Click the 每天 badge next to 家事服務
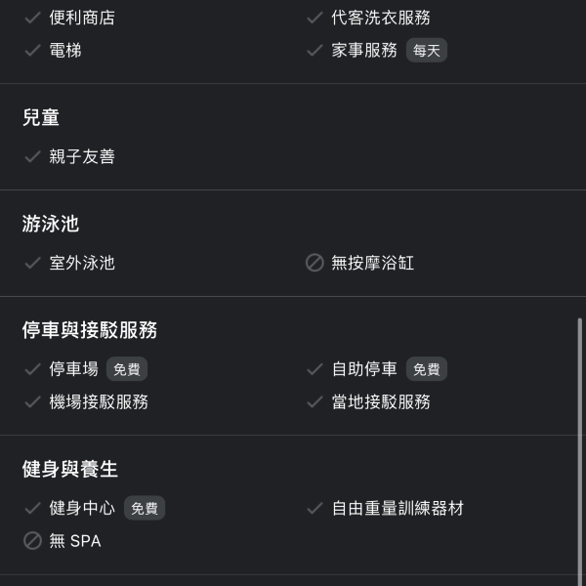The height and width of the screenshot is (586, 586). point(427,51)
